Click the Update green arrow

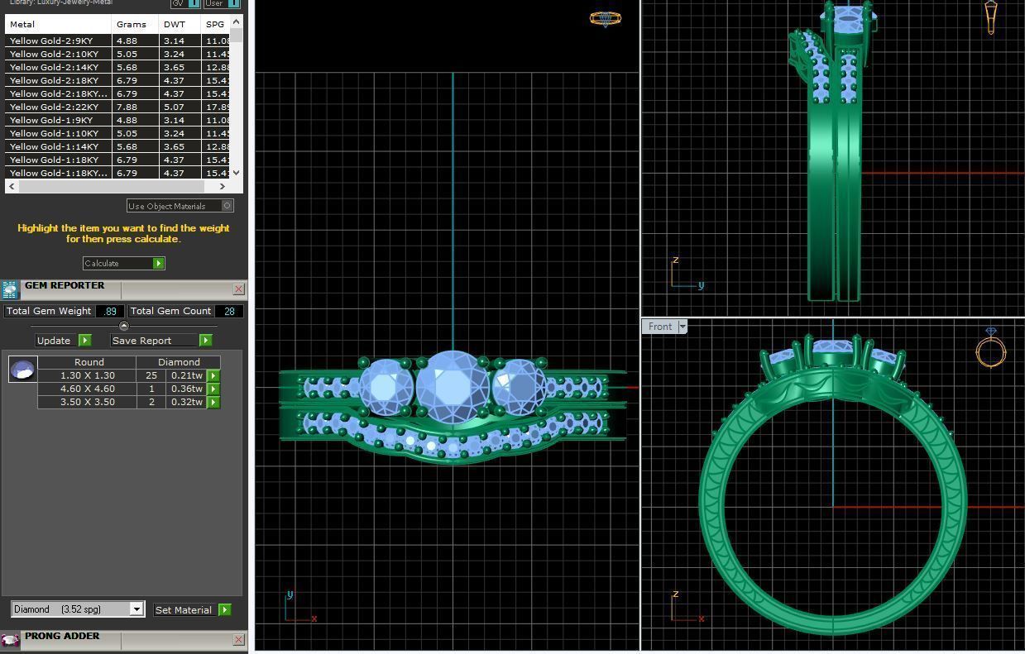tap(84, 340)
